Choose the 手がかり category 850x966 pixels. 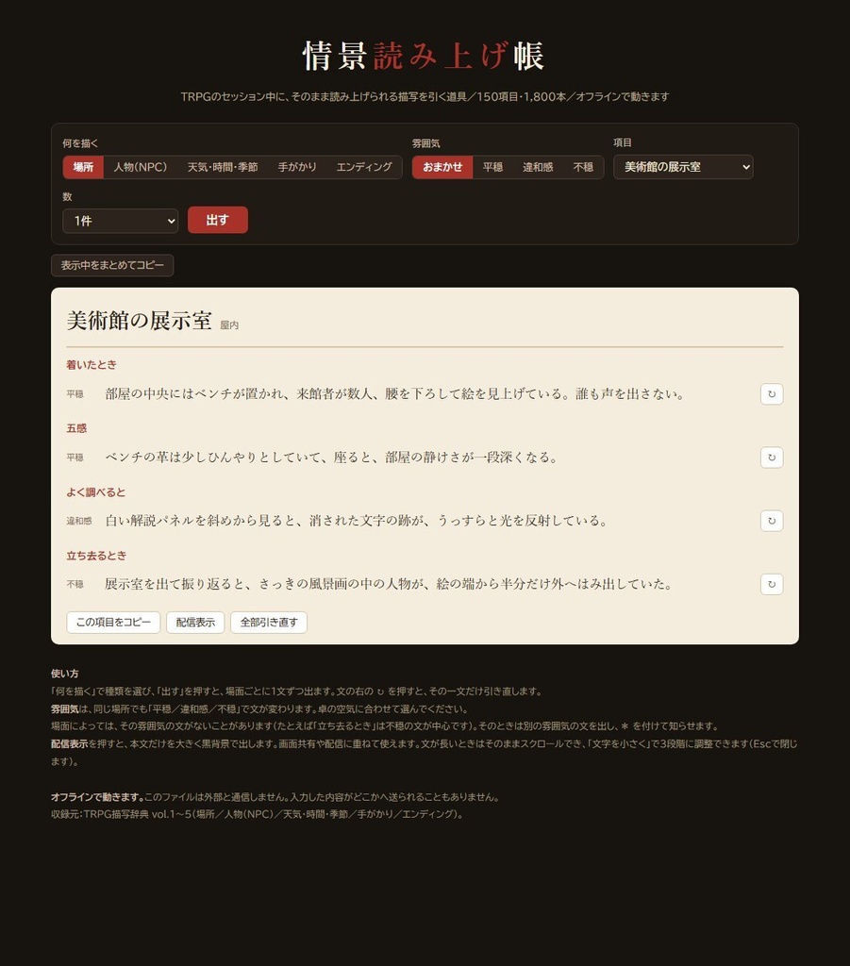pyautogui.click(x=297, y=167)
